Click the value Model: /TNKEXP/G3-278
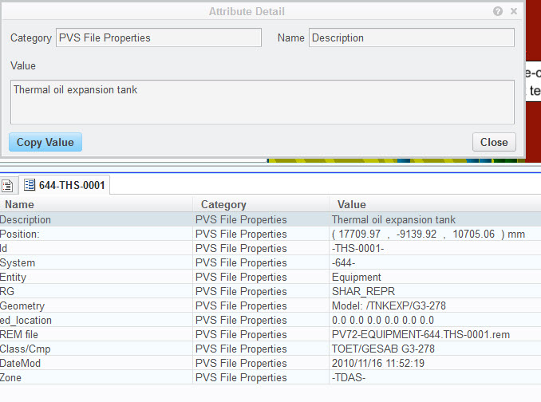The width and height of the screenshot is (541, 402). [x=389, y=305]
